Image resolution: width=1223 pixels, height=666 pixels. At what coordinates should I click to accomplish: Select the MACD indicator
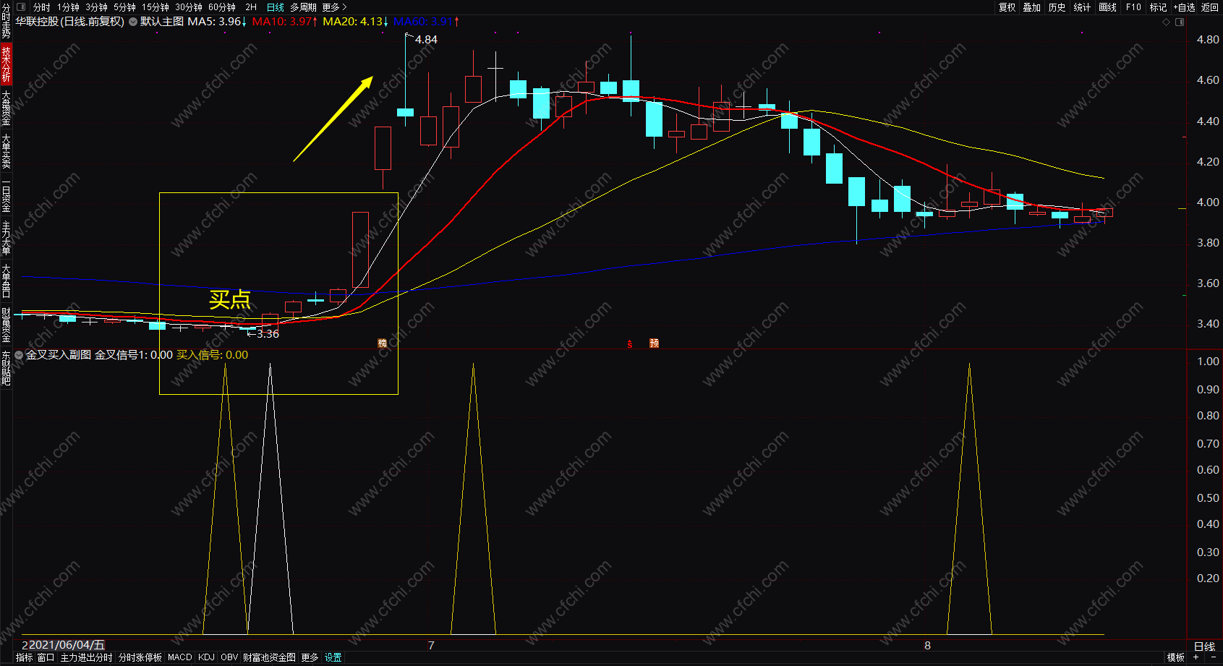tap(180, 657)
